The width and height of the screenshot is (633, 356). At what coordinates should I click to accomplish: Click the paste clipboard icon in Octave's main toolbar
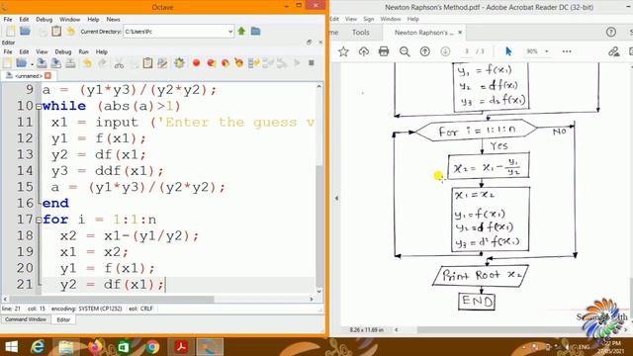(56, 31)
